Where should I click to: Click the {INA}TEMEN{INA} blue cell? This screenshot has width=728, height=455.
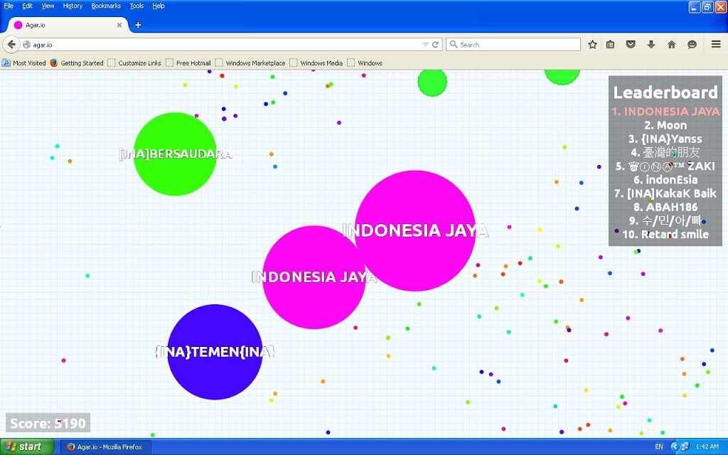[215, 352]
